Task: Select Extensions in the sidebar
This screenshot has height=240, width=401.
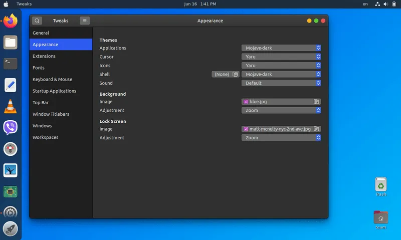Action: 44,56
